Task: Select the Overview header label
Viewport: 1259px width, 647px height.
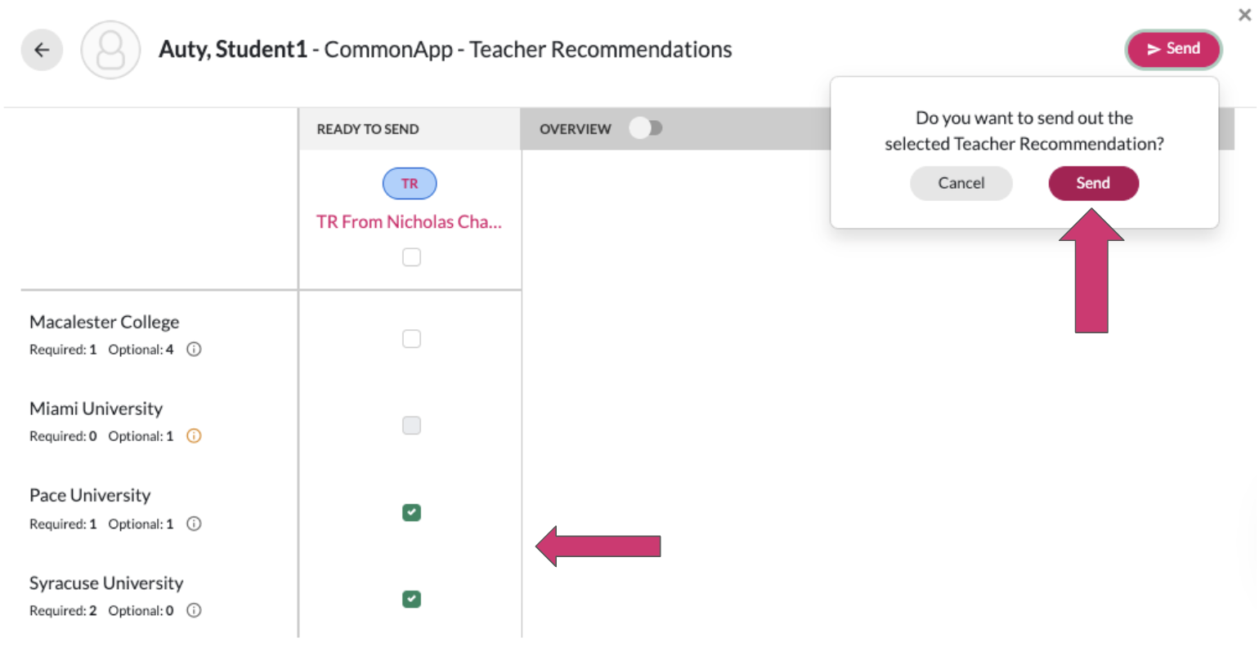Action: click(576, 129)
